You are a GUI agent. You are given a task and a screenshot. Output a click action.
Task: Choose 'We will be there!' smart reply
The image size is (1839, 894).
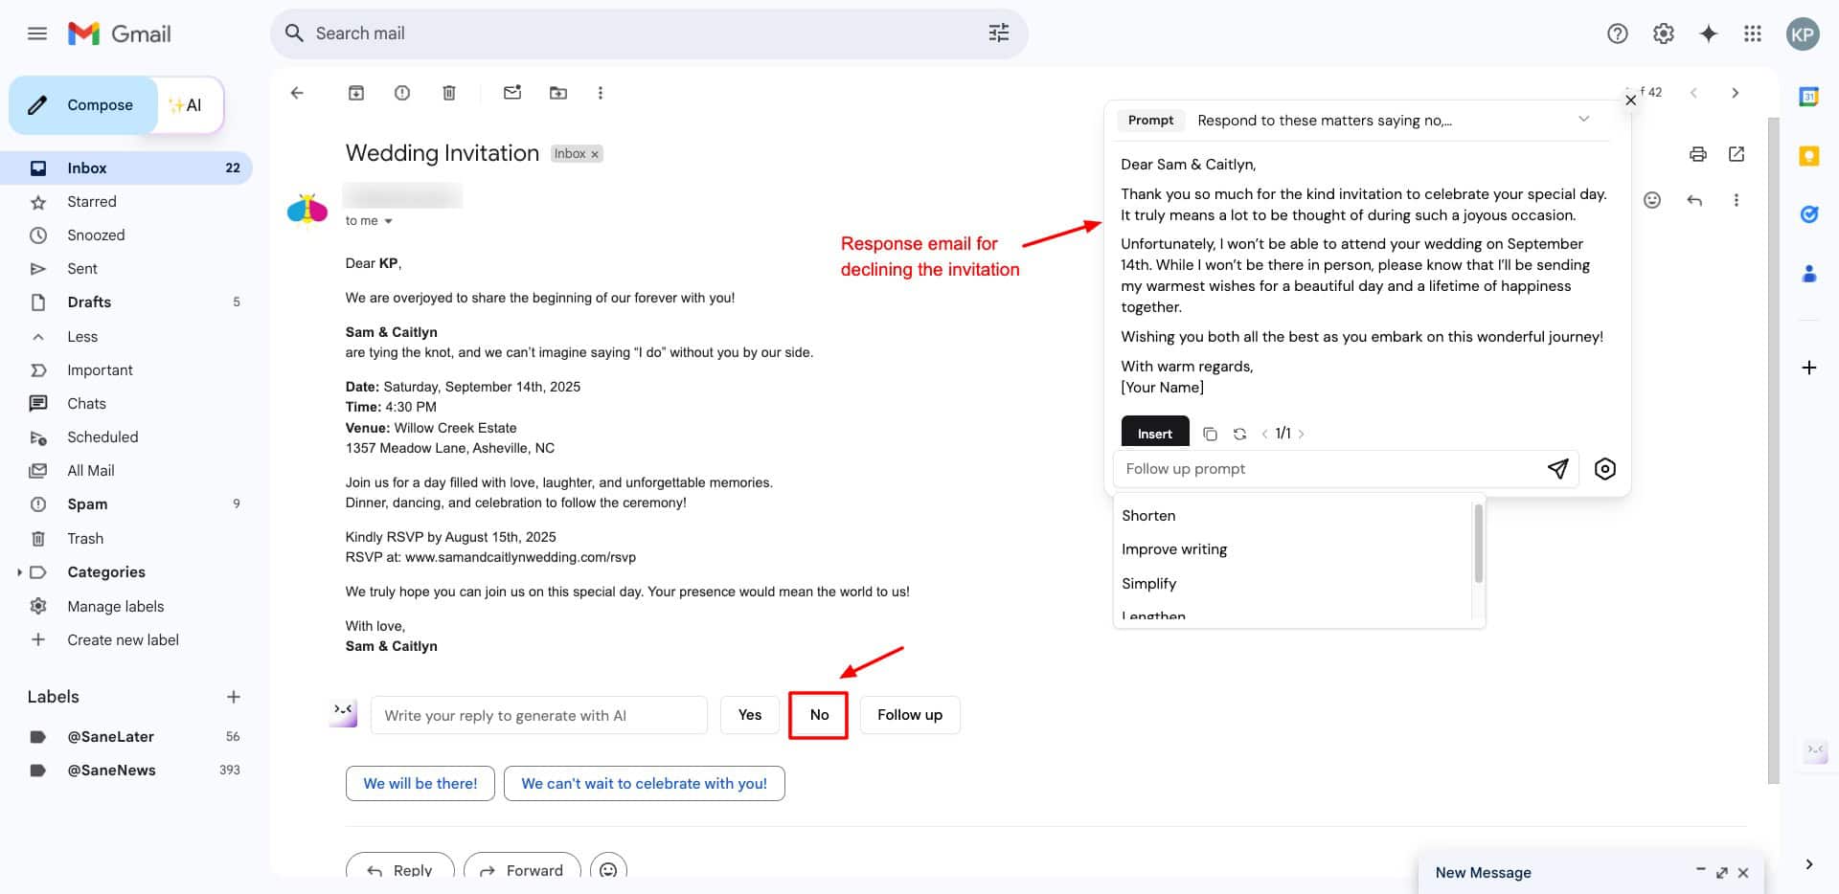[x=420, y=783]
